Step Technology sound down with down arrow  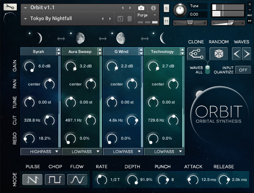pyautogui.click(x=182, y=53)
